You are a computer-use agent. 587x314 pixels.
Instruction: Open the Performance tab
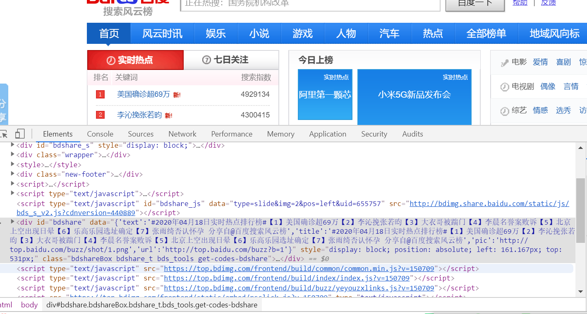[232, 134]
